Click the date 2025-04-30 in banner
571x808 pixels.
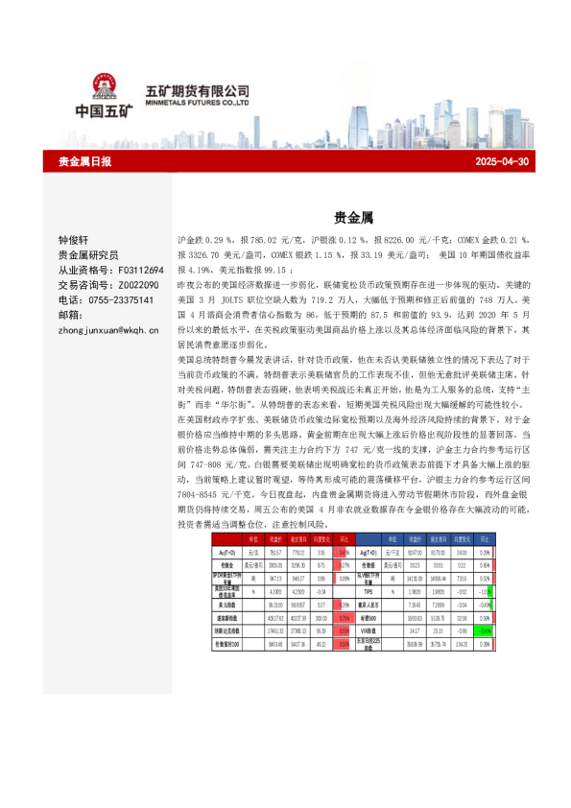[502, 161]
